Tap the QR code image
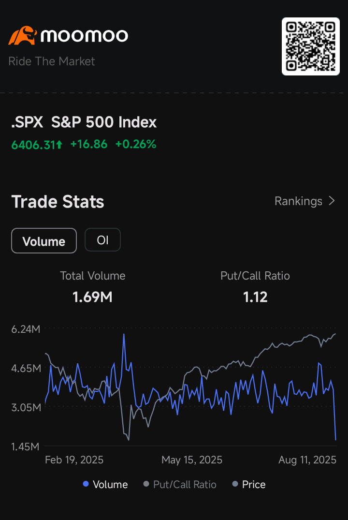 311,46
